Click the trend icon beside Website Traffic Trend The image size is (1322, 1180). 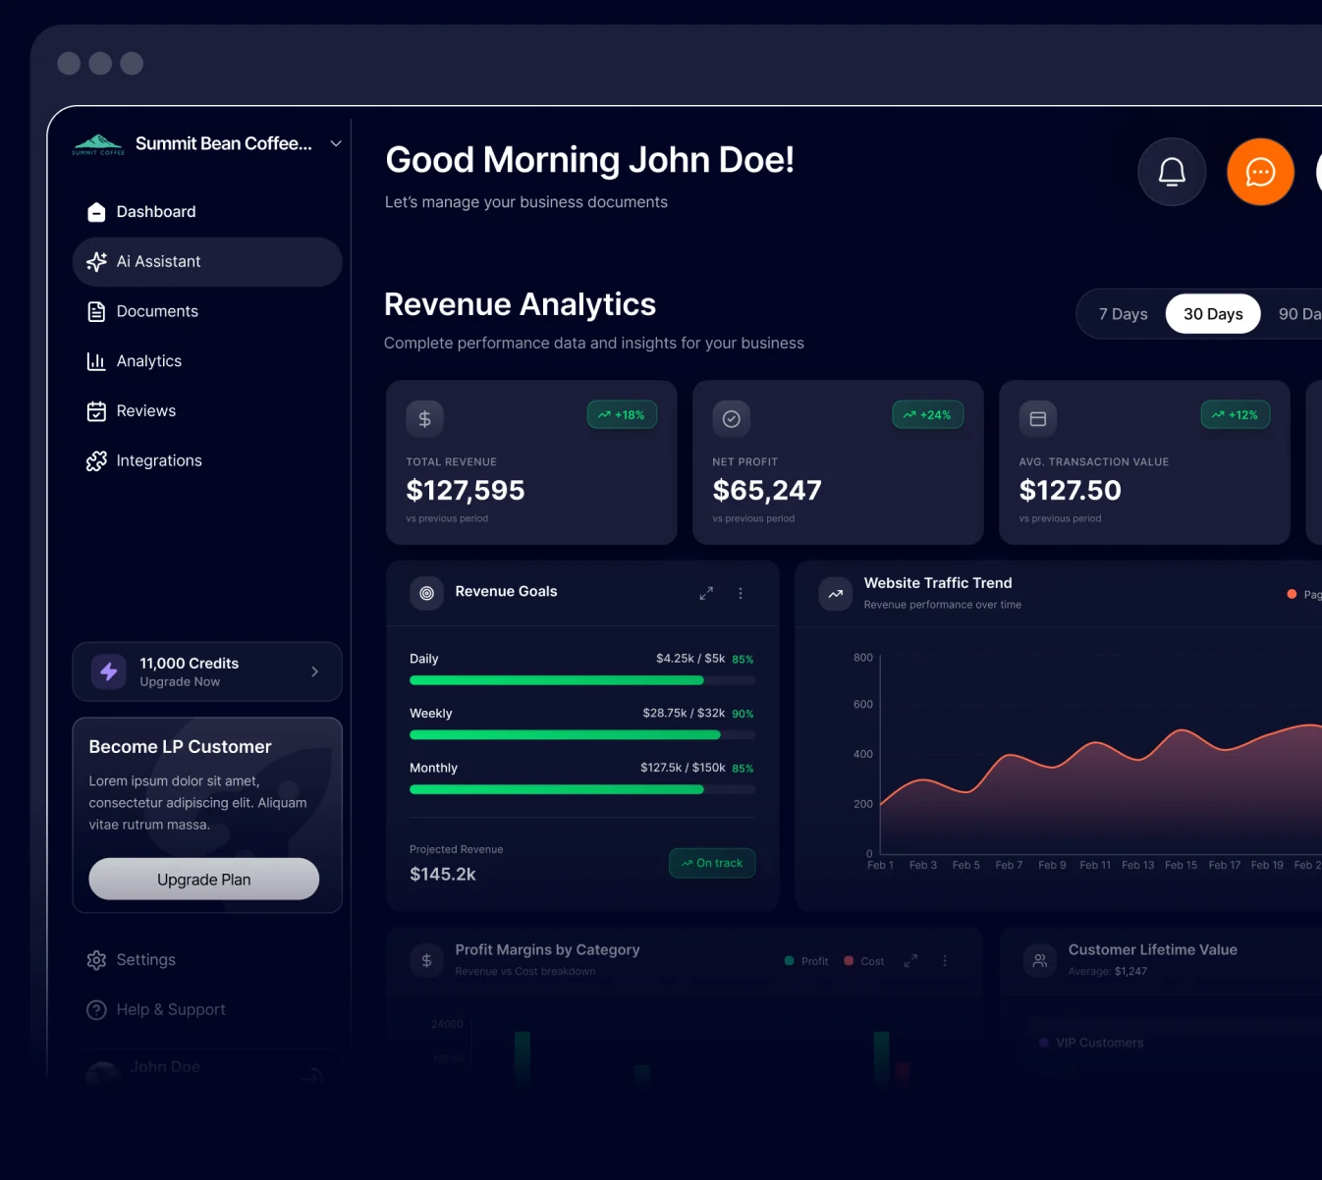[836, 593]
